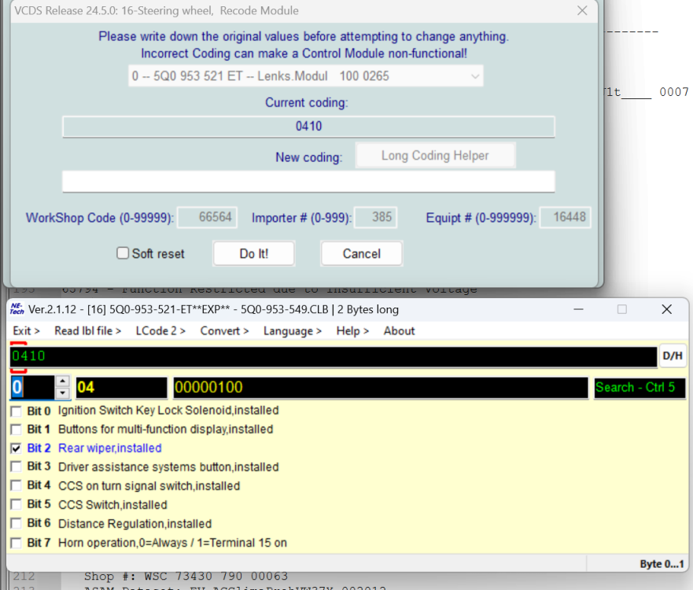Click the NE-Tech app logo icon
Viewport: 693px width, 590px height.
(x=17, y=309)
